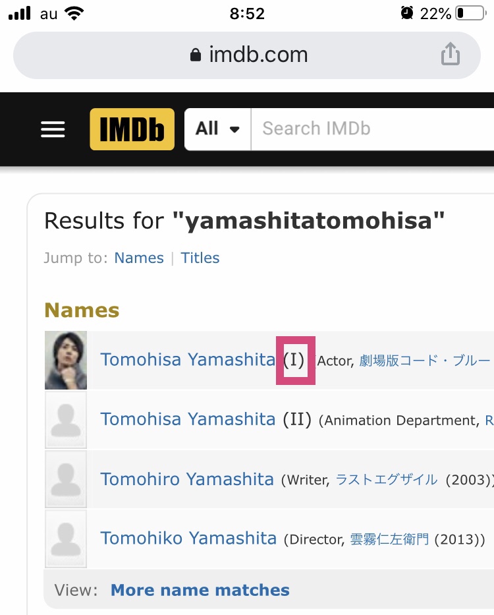Open the "All" search category dropdown
This screenshot has width=494, height=615.
[217, 129]
